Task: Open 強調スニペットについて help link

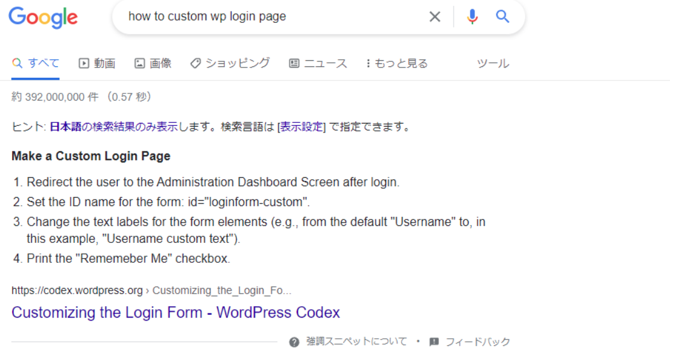Action: pos(356,342)
